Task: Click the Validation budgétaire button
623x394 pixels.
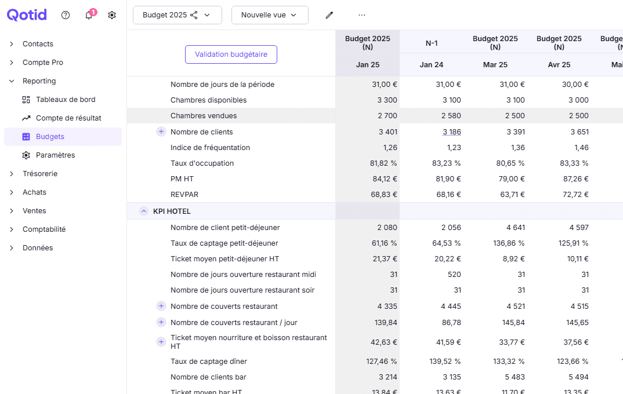Action: point(231,54)
